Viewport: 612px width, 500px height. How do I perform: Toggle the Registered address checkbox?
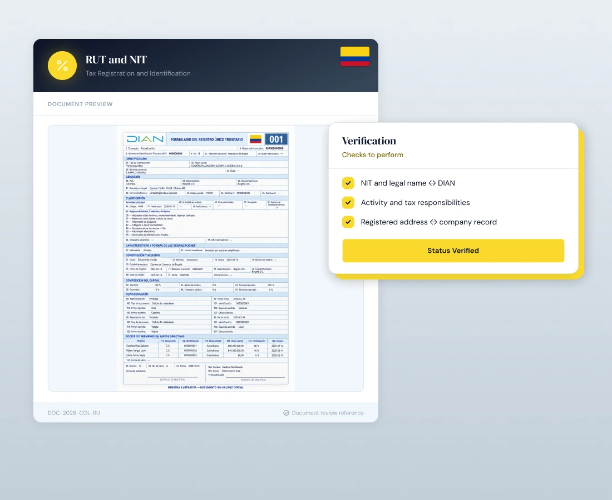[348, 222]
